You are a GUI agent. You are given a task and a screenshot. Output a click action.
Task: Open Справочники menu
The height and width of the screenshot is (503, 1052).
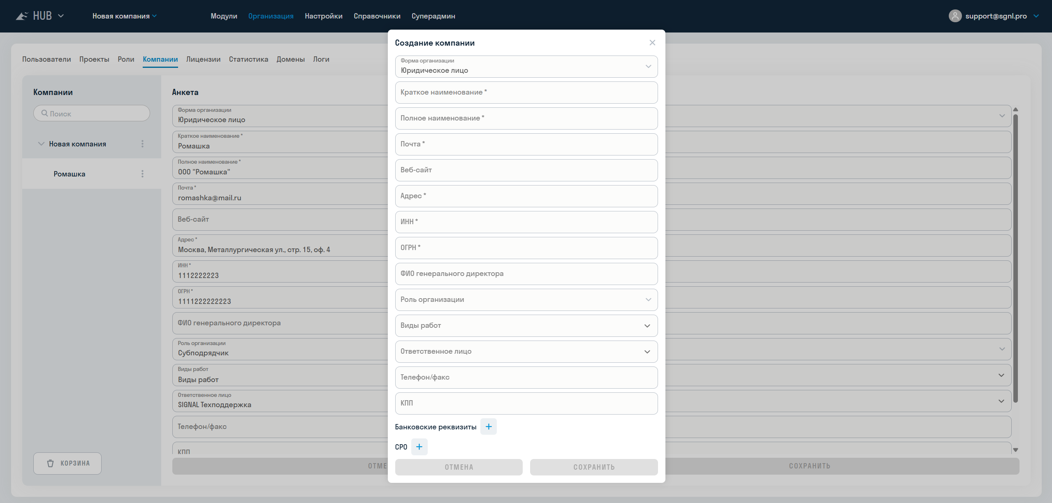pos(377,16)
